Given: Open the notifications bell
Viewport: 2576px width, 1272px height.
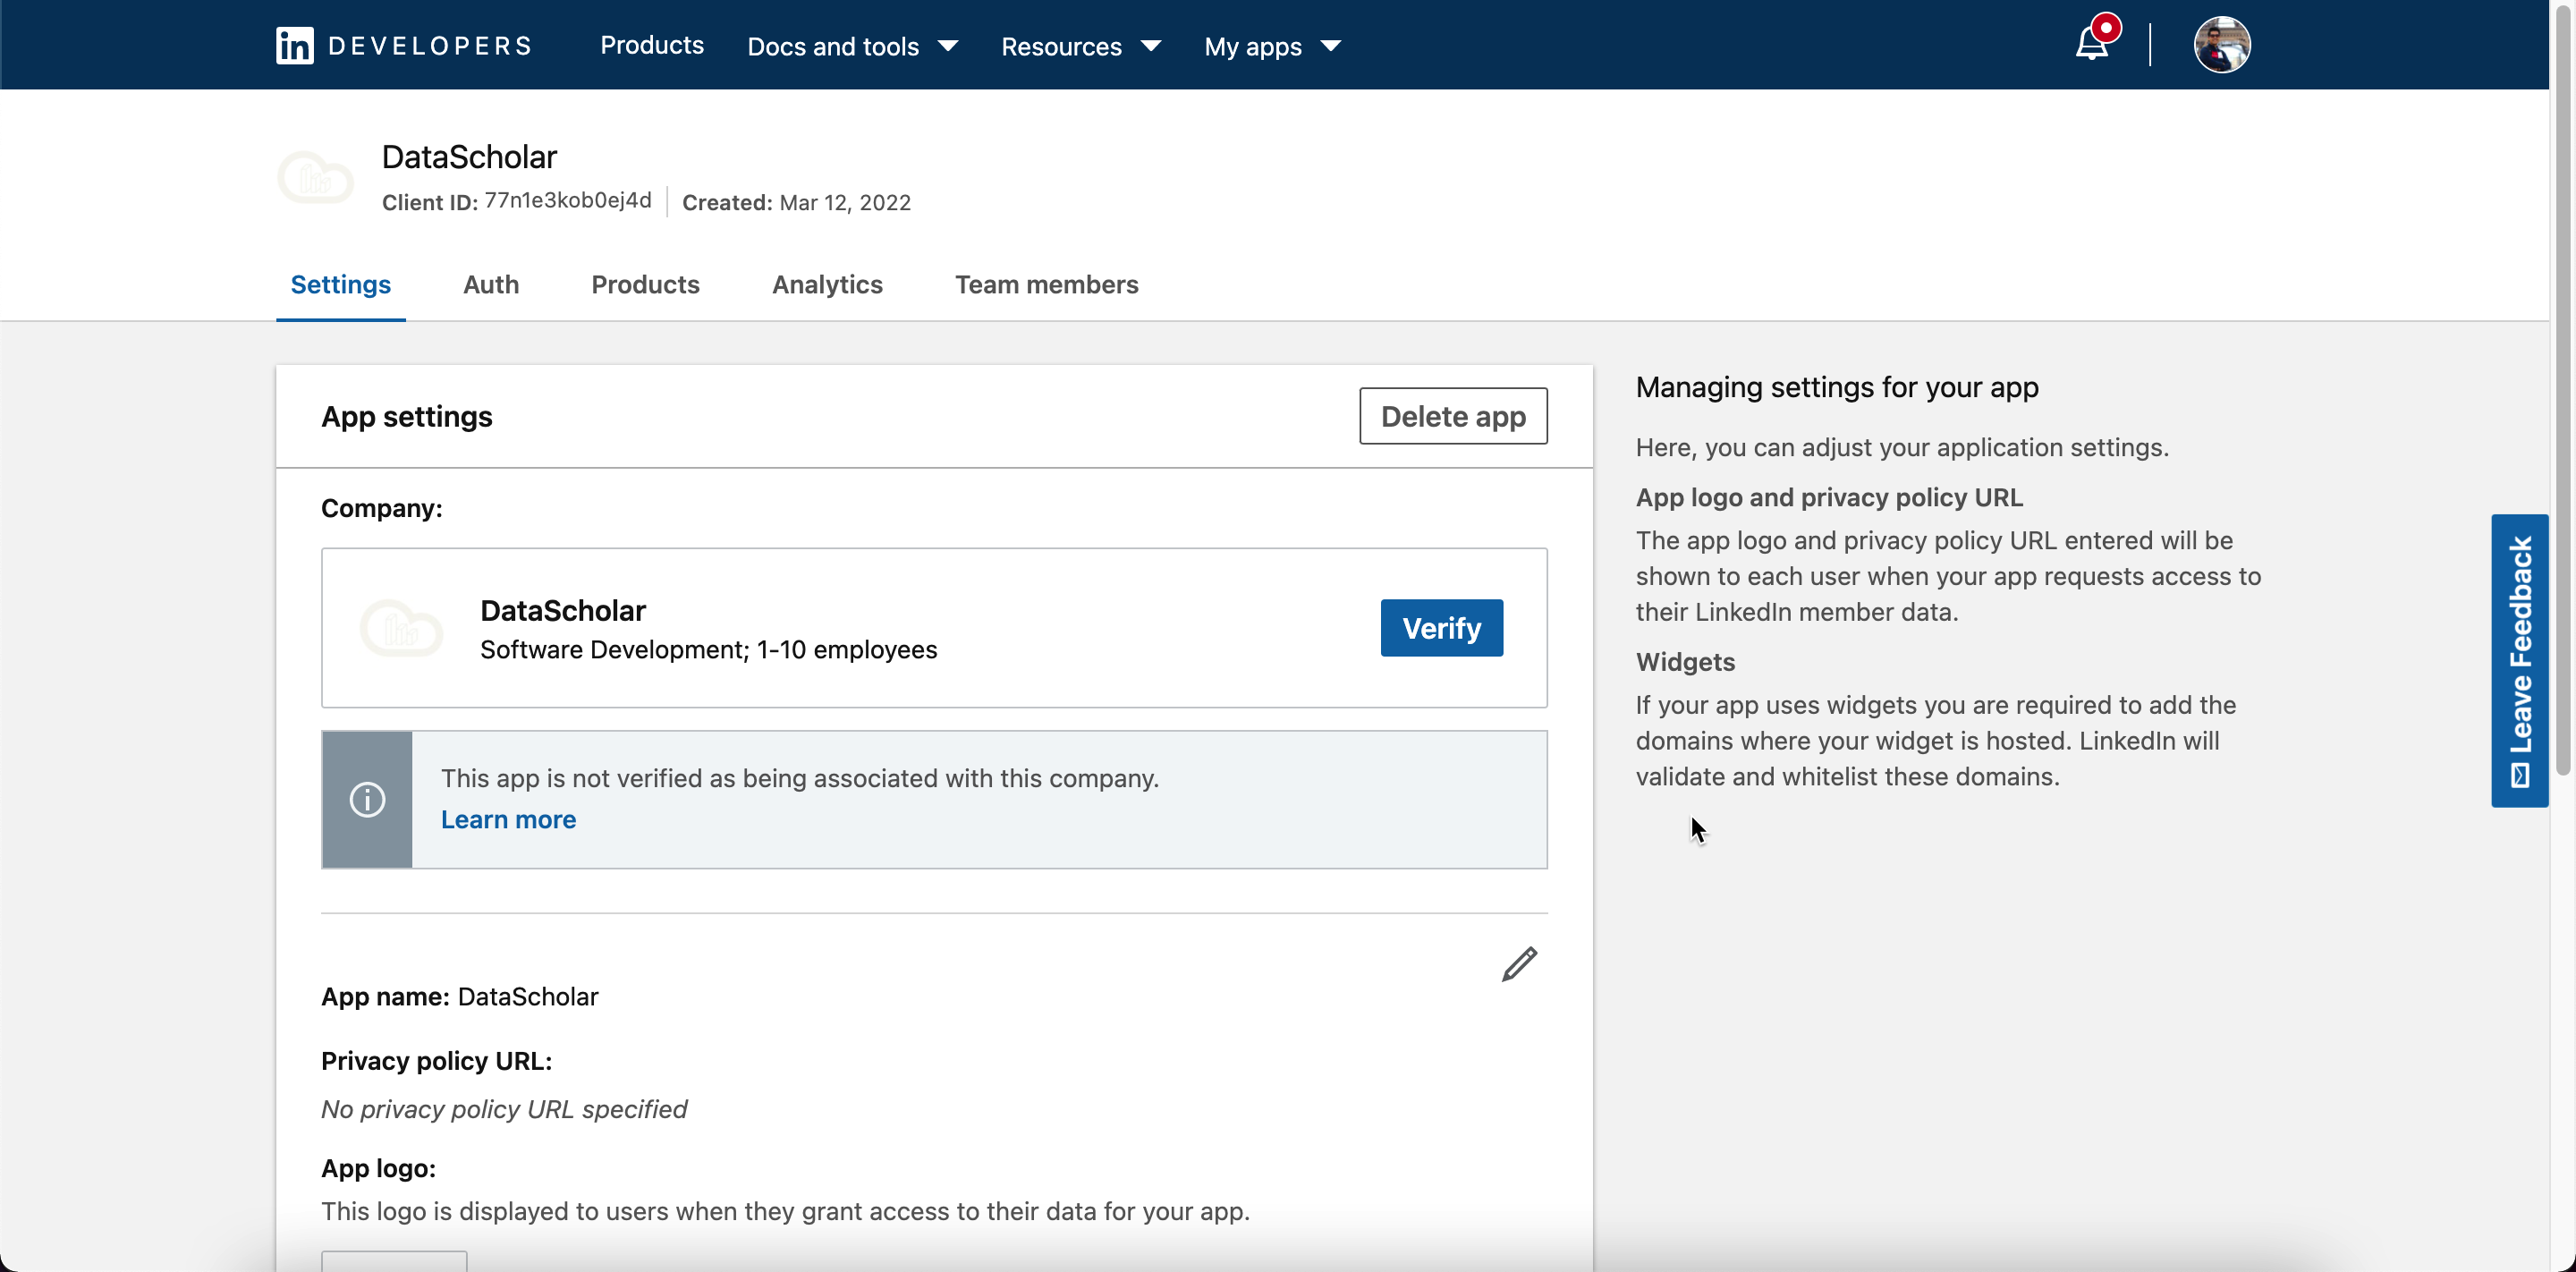Looking at the screenshot, I should (x=2091, y=44).
